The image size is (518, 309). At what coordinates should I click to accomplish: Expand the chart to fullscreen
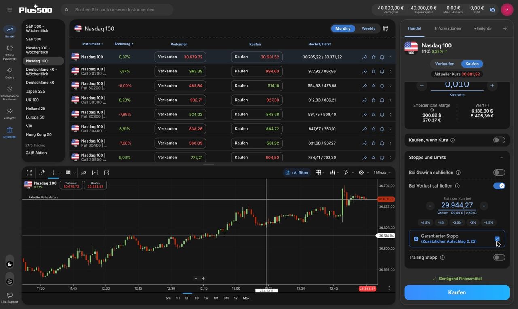click(29, 173)
